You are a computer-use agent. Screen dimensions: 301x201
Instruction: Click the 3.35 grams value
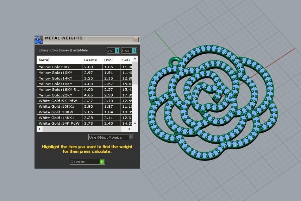coord(88,78)
